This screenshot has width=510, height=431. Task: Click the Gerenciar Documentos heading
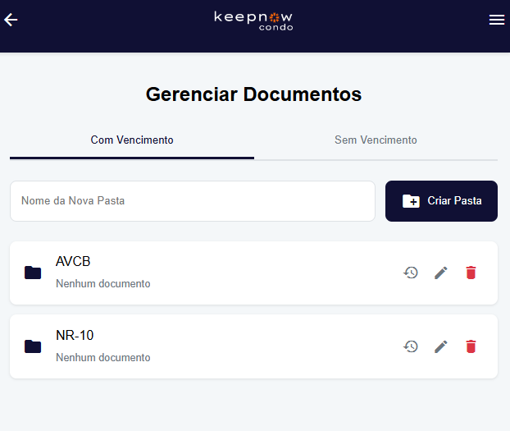[x=253, y=94]
